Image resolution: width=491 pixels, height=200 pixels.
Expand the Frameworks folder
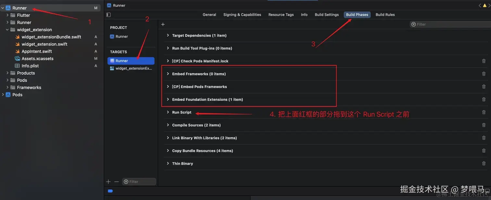pos(7,87)
